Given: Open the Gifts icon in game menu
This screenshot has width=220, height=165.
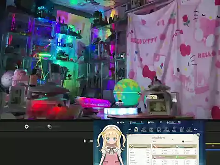Looking at the screenshot, I should pyautogui.click(x=159, y=129).
